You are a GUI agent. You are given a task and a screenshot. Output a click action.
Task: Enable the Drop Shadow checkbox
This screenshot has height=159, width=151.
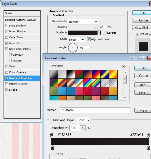point(7,25)
